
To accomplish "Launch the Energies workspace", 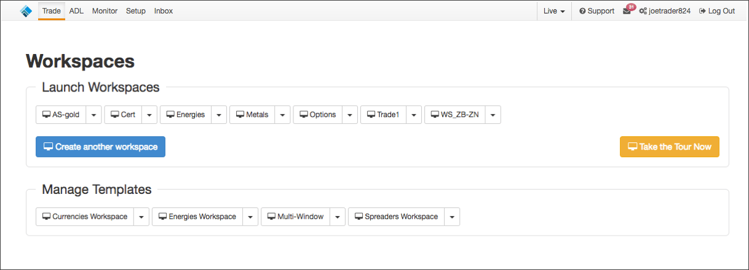I will [186, 115].
